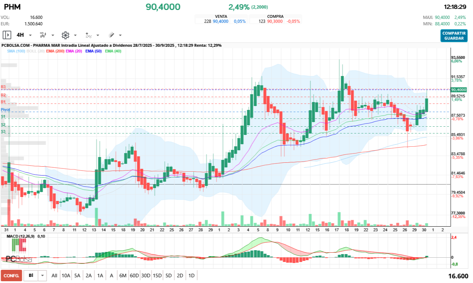Click the chart title PCBOLSA.COM - PHARMA MAR
Viewport: 473px width, 283px height.
click(x=31, y=45)
